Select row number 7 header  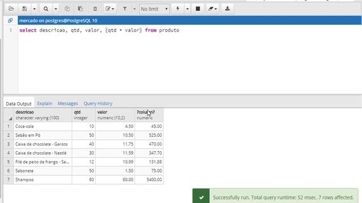point(8,179)
